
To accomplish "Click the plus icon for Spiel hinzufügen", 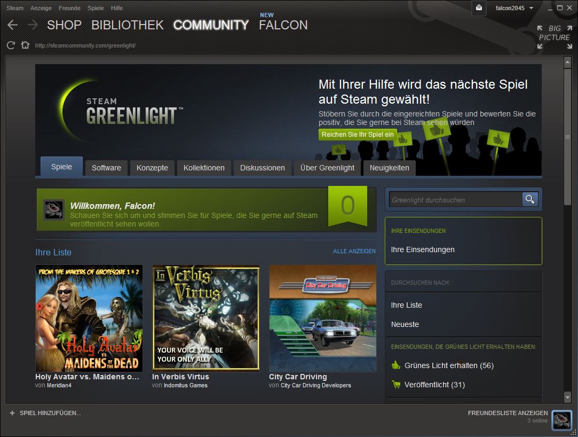I will pos(12,413).
